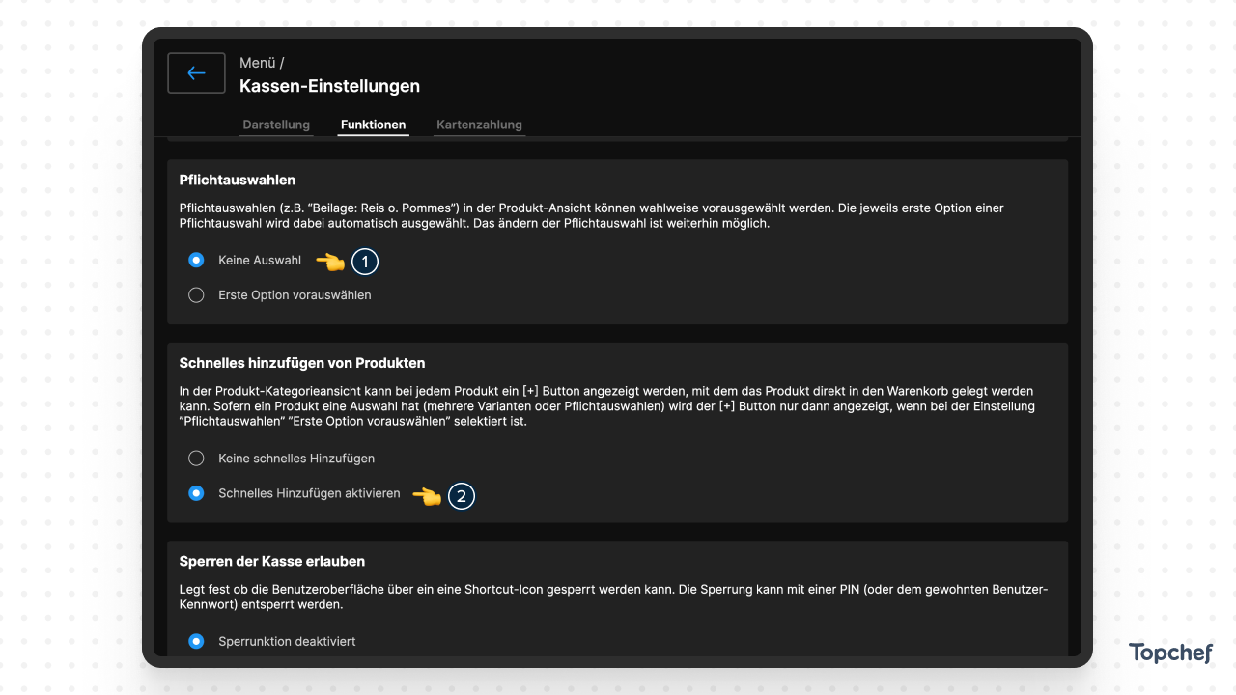Click the pointing hand beside Keine Auswahl
This screenshot has width=1236, height=695.
330,261
